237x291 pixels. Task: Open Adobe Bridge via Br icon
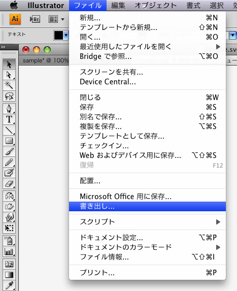[35, 19]
